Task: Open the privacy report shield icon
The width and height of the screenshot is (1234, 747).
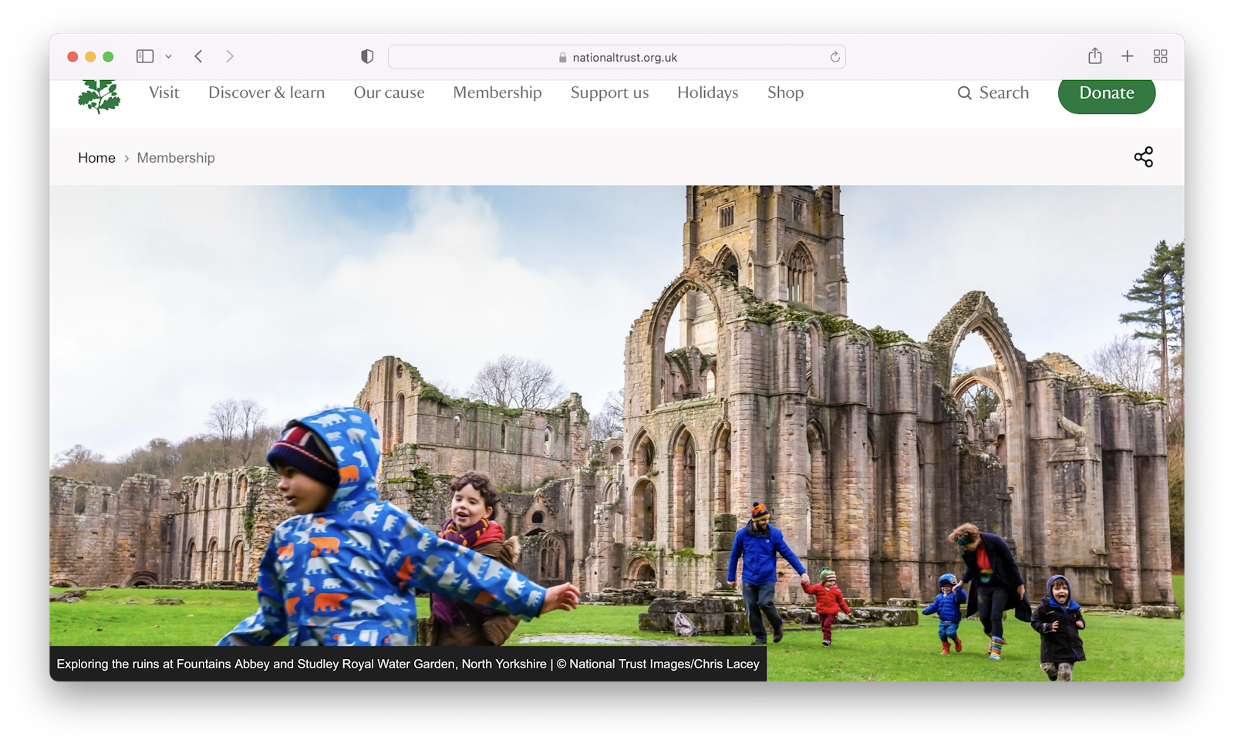Action: tap(367, 56)
